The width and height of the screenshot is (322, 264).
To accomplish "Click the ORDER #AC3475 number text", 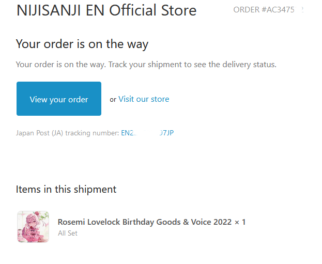I will [264, 10].
